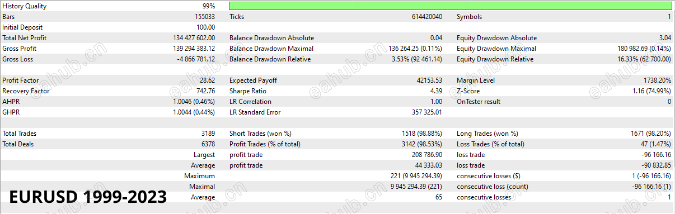Click the Equity Drawdown Relative label

tap(495, 59)
